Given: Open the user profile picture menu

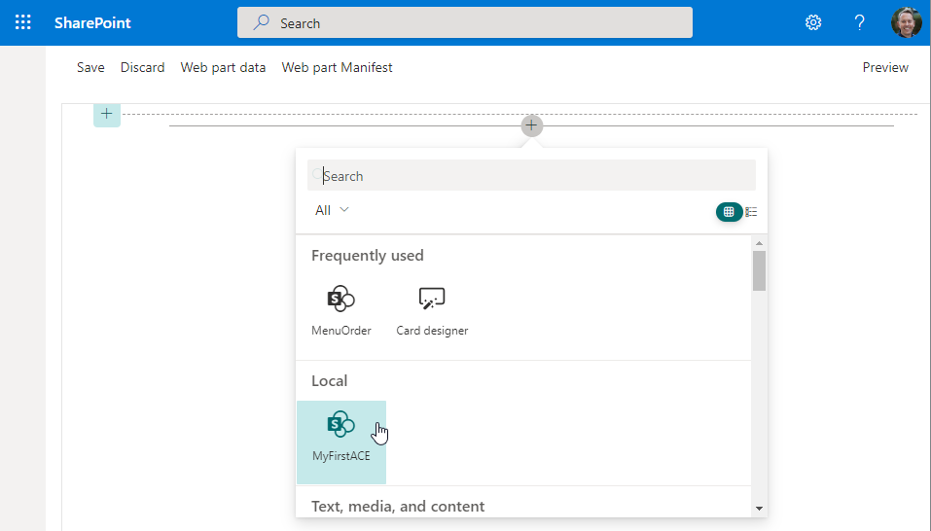Looking at the screenshot, I should pyautogui.click(x=906, y=22).
